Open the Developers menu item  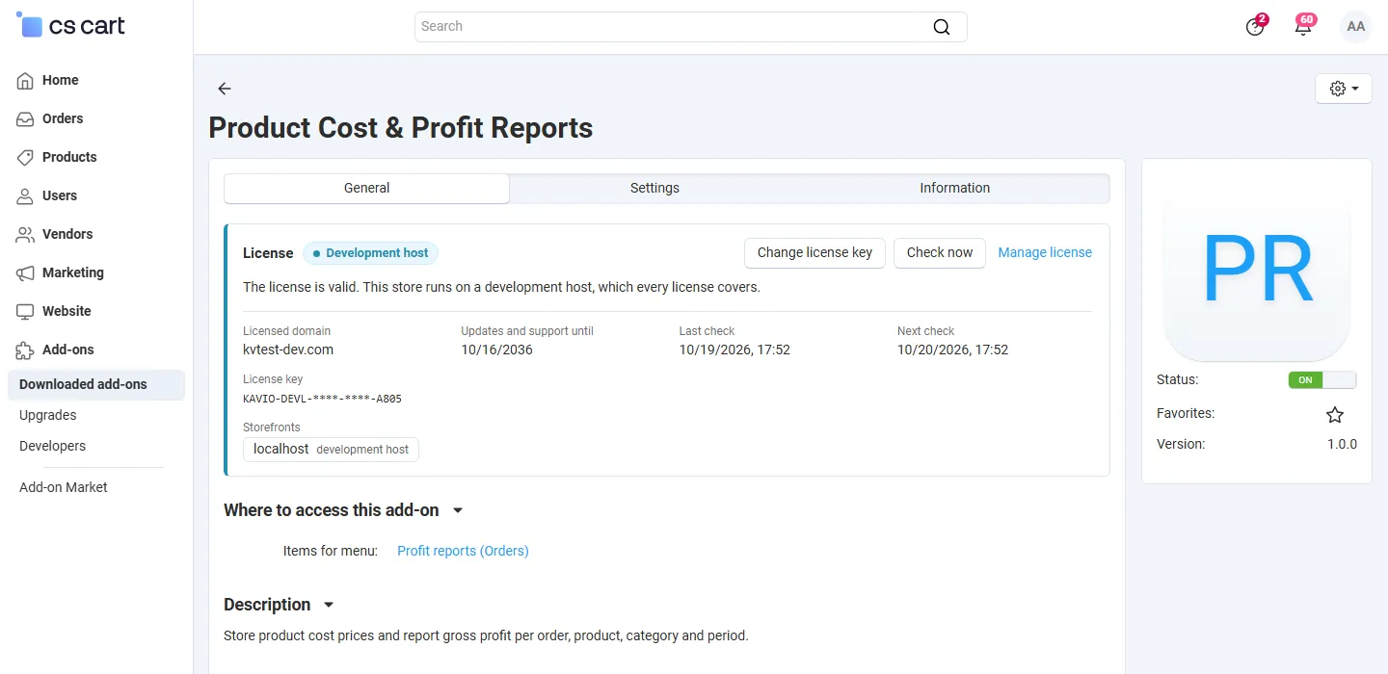tap(53, 447)
